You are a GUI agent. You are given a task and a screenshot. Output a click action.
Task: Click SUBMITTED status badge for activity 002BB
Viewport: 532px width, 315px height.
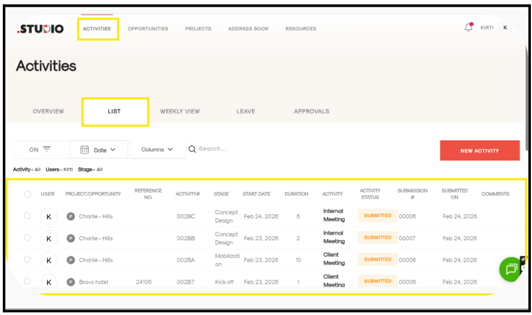pos(378,238)
